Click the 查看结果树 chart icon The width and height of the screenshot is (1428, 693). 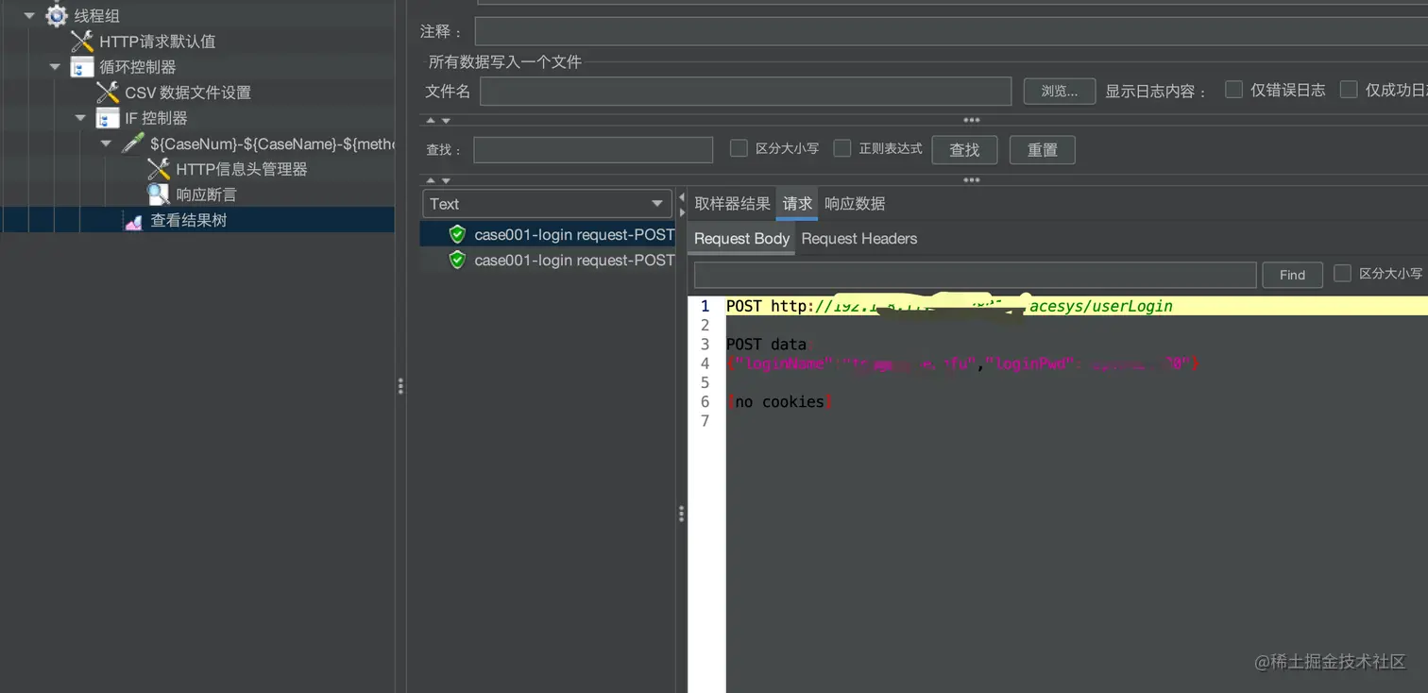133,221
